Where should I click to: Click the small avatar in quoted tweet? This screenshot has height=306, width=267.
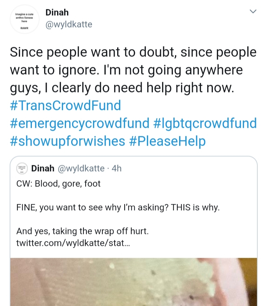pyautogui.click(x=22, y=168)
